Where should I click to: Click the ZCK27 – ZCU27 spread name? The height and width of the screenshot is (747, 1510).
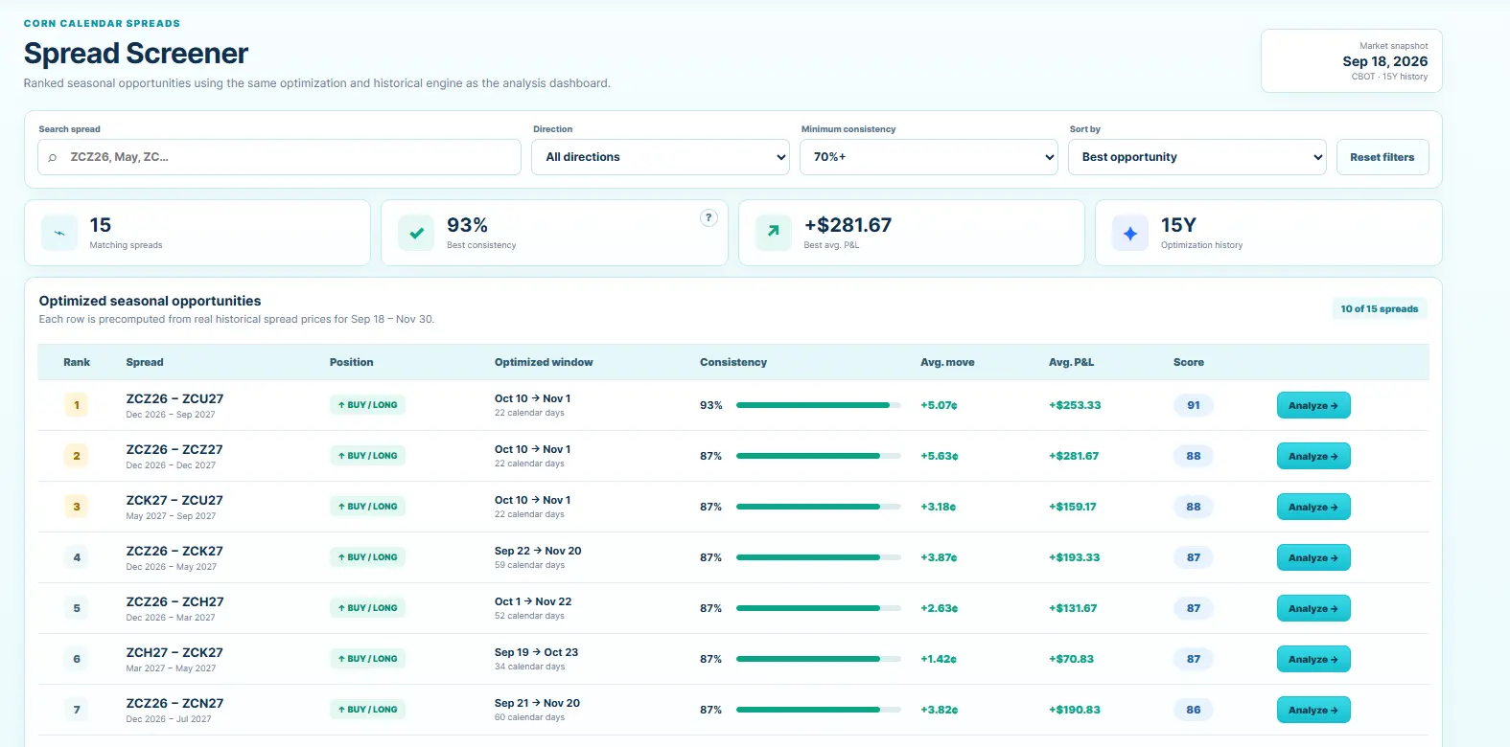(174, 500)
